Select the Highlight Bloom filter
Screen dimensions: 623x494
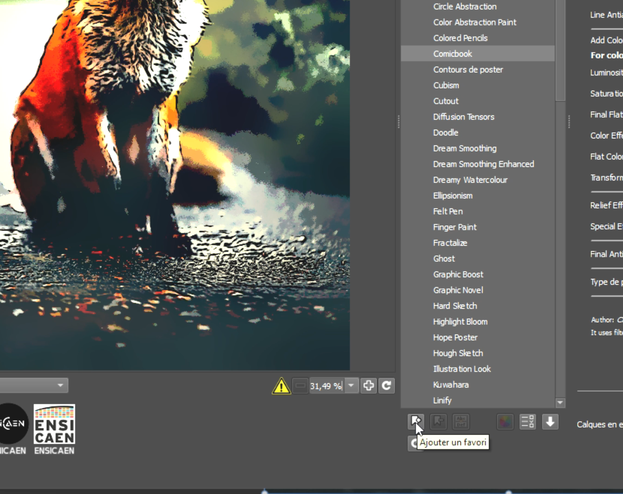460,322
